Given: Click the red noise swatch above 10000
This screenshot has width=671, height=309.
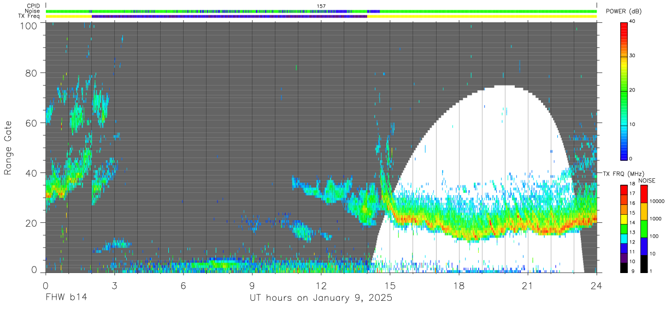Looking at the screenshot, I should (644, 194).
